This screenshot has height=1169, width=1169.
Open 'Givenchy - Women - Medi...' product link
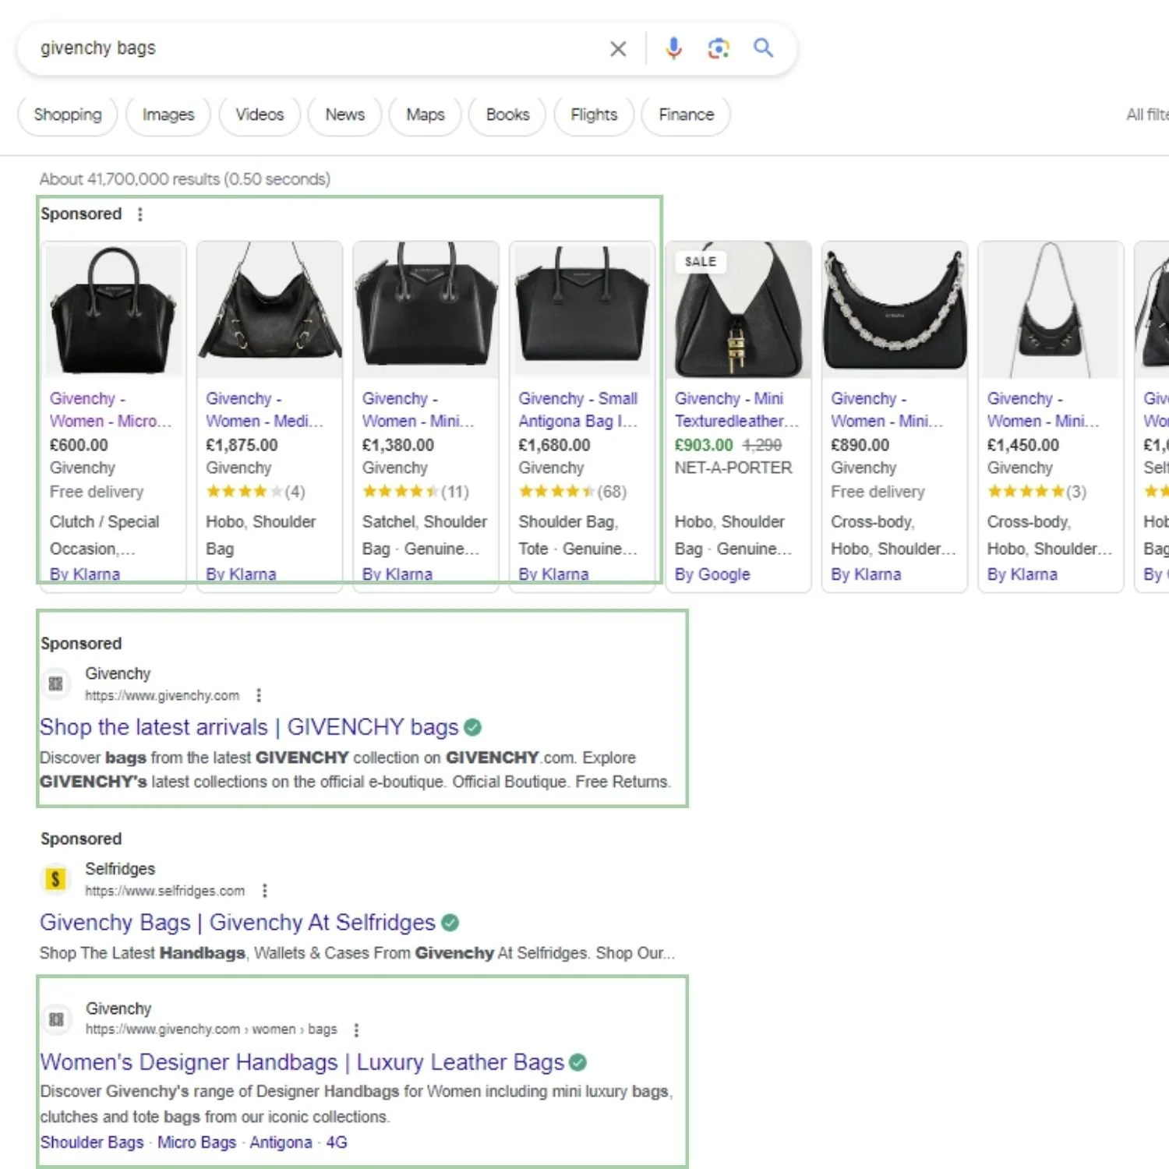[264, 410]
